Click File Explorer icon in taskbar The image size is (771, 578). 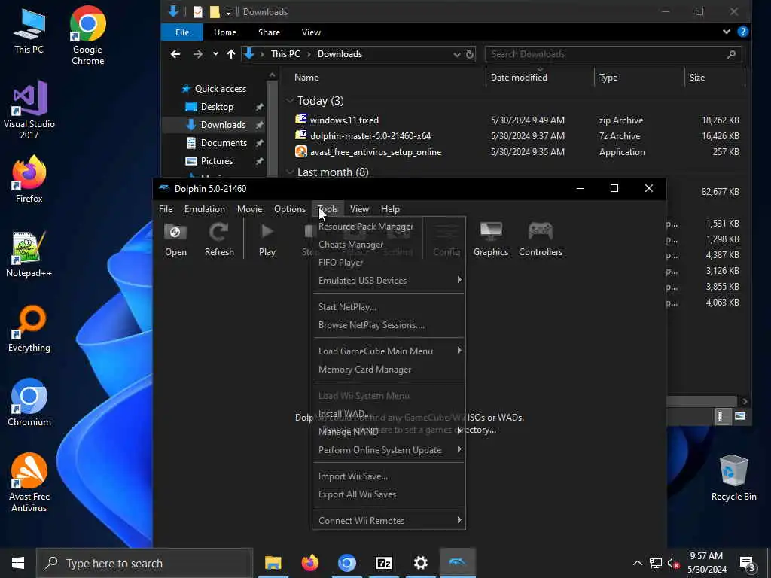273,563
